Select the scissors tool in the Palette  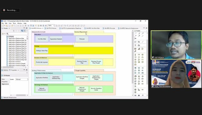135,39
